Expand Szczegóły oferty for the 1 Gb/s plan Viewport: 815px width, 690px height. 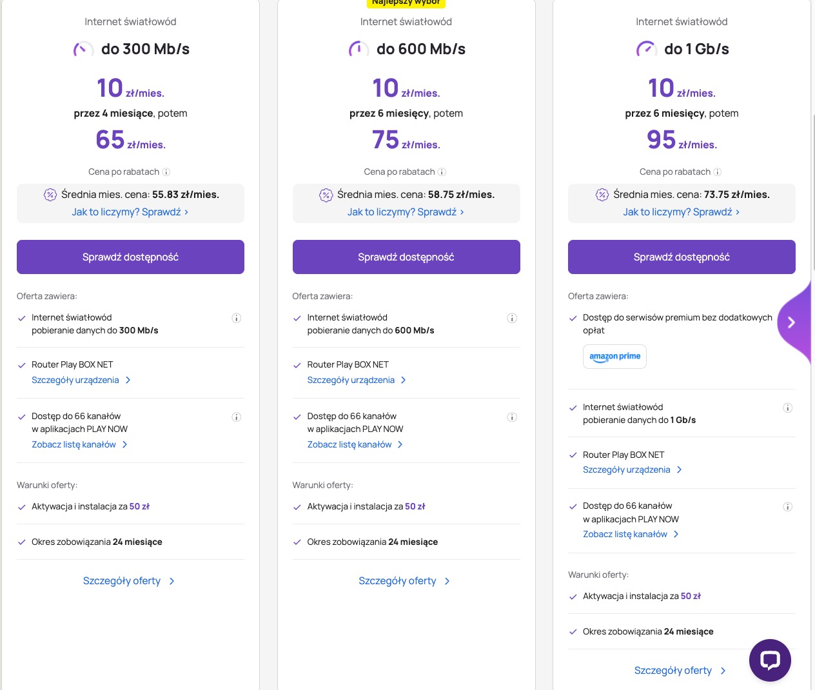(x=680, y=671)
